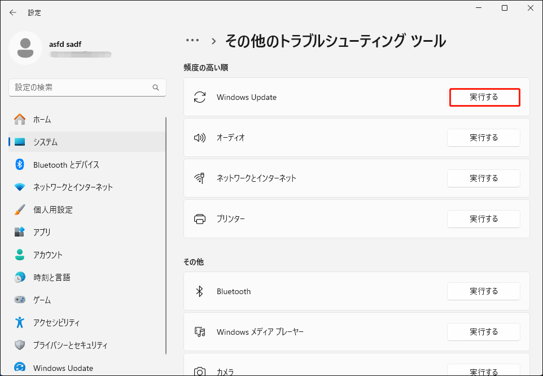Select the Windows Update icon in sidebar
The width and height of the screenshot is (543, 376).
[x=20, y=368]
